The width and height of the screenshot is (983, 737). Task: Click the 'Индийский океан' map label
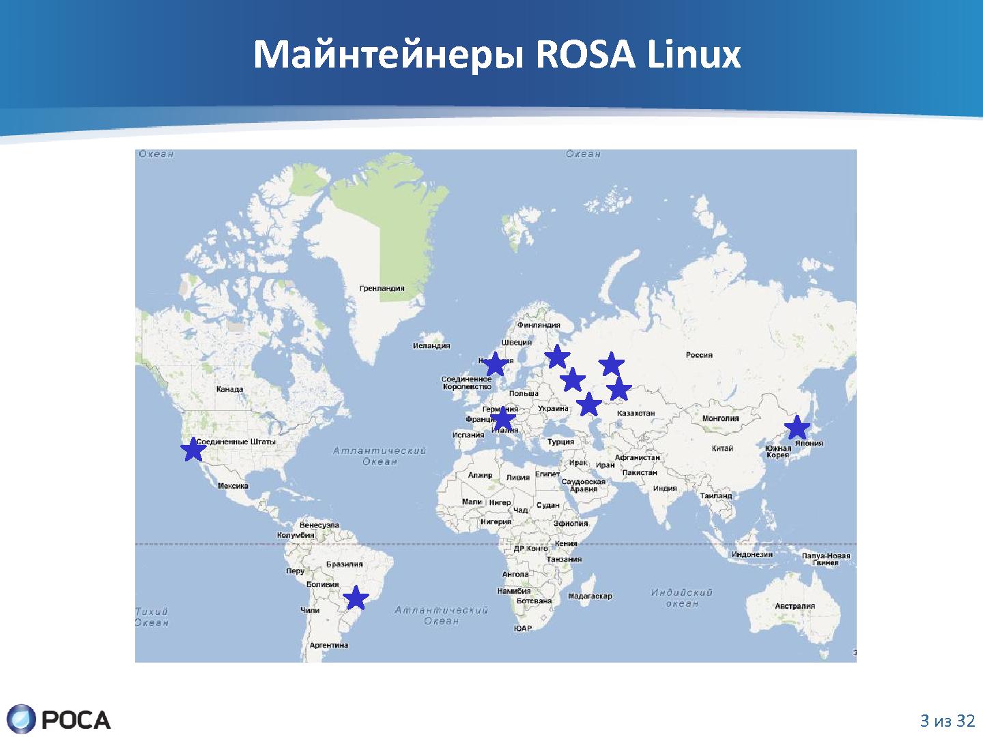(x=681, y=598)
